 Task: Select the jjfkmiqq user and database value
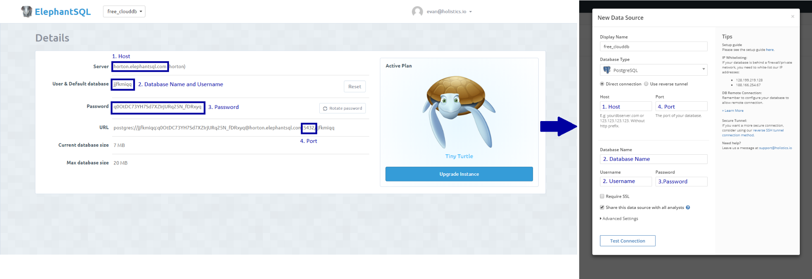coord(123,84)
